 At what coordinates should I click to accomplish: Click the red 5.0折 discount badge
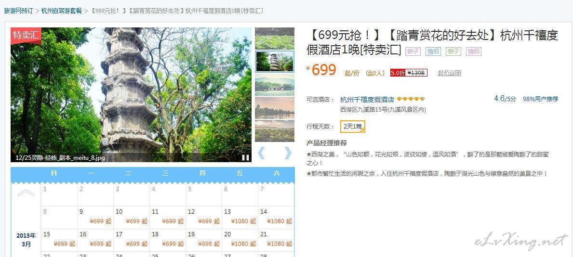point(398,73)
